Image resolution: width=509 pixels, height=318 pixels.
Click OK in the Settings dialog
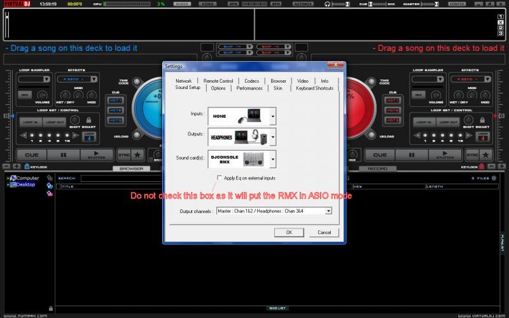coord(289,232)
